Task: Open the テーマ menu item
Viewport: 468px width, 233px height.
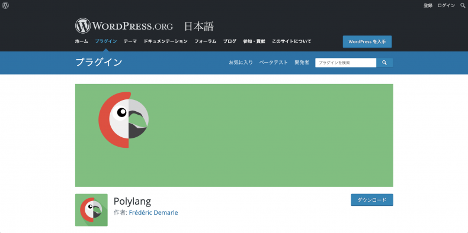Action: (x=130, y=41)
